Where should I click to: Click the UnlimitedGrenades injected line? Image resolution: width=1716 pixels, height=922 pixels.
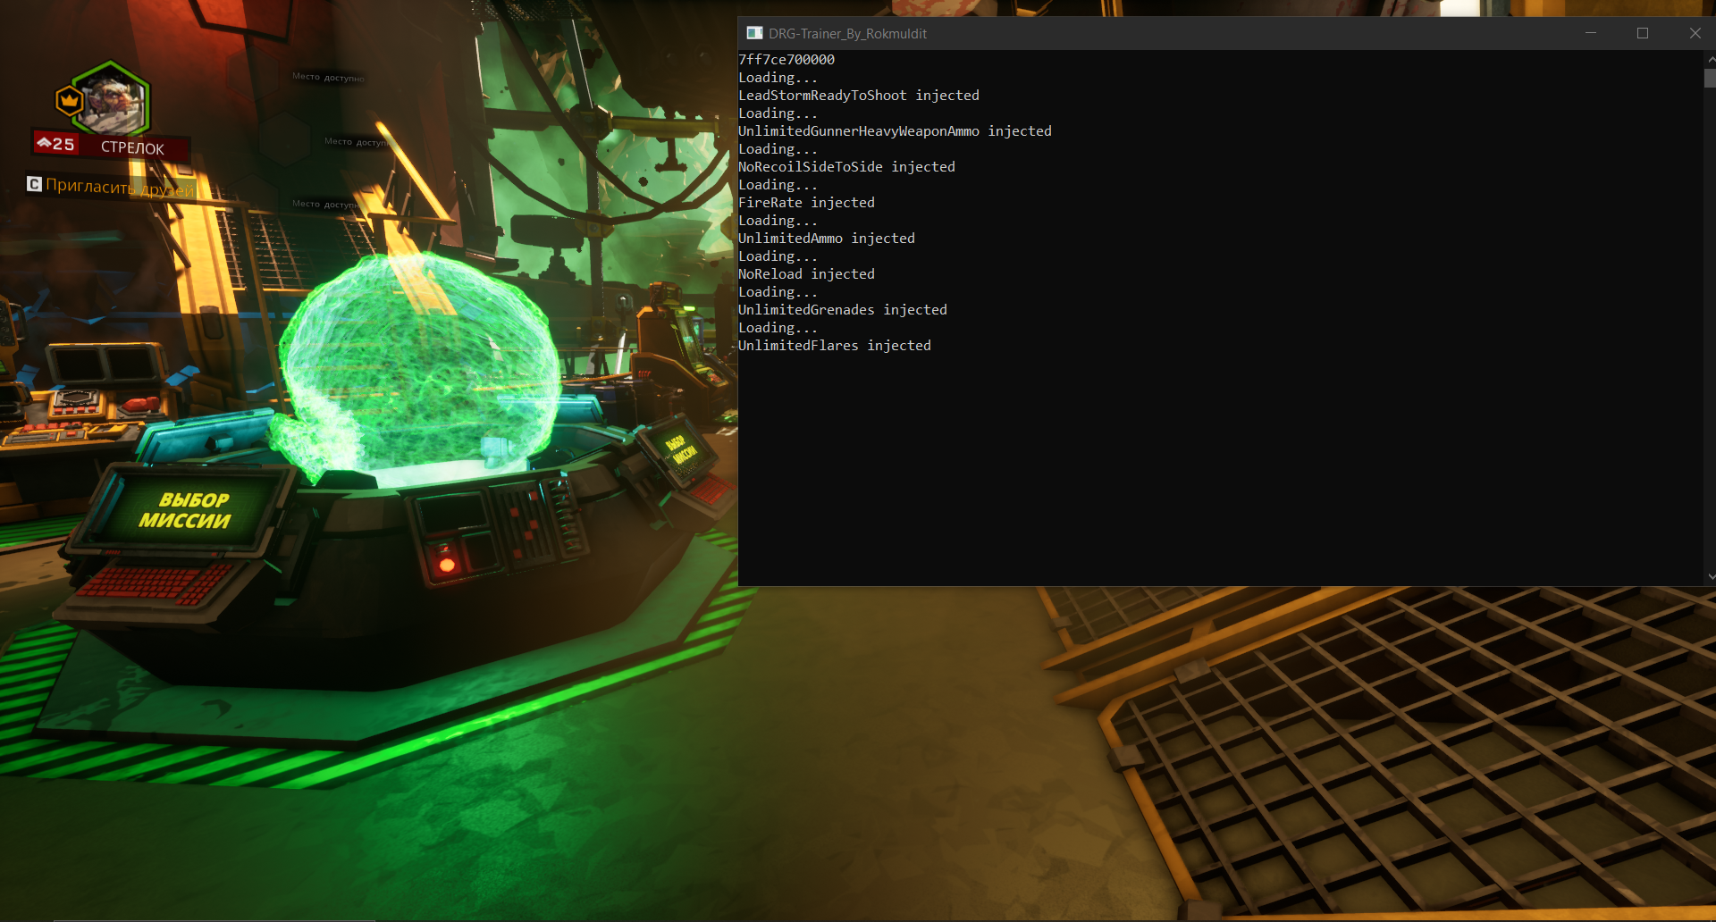pyautogui.click(x=843, y=310)
